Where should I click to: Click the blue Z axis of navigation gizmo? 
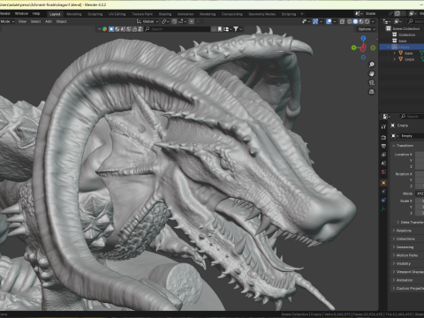363,38
